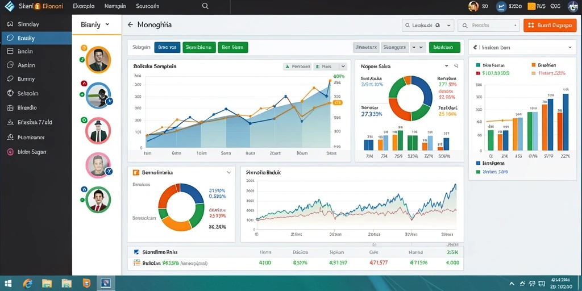Toggle the Mie Faman legend checkbox
Viewport: 582px width, 291px height.
click(x=478, y=65)
